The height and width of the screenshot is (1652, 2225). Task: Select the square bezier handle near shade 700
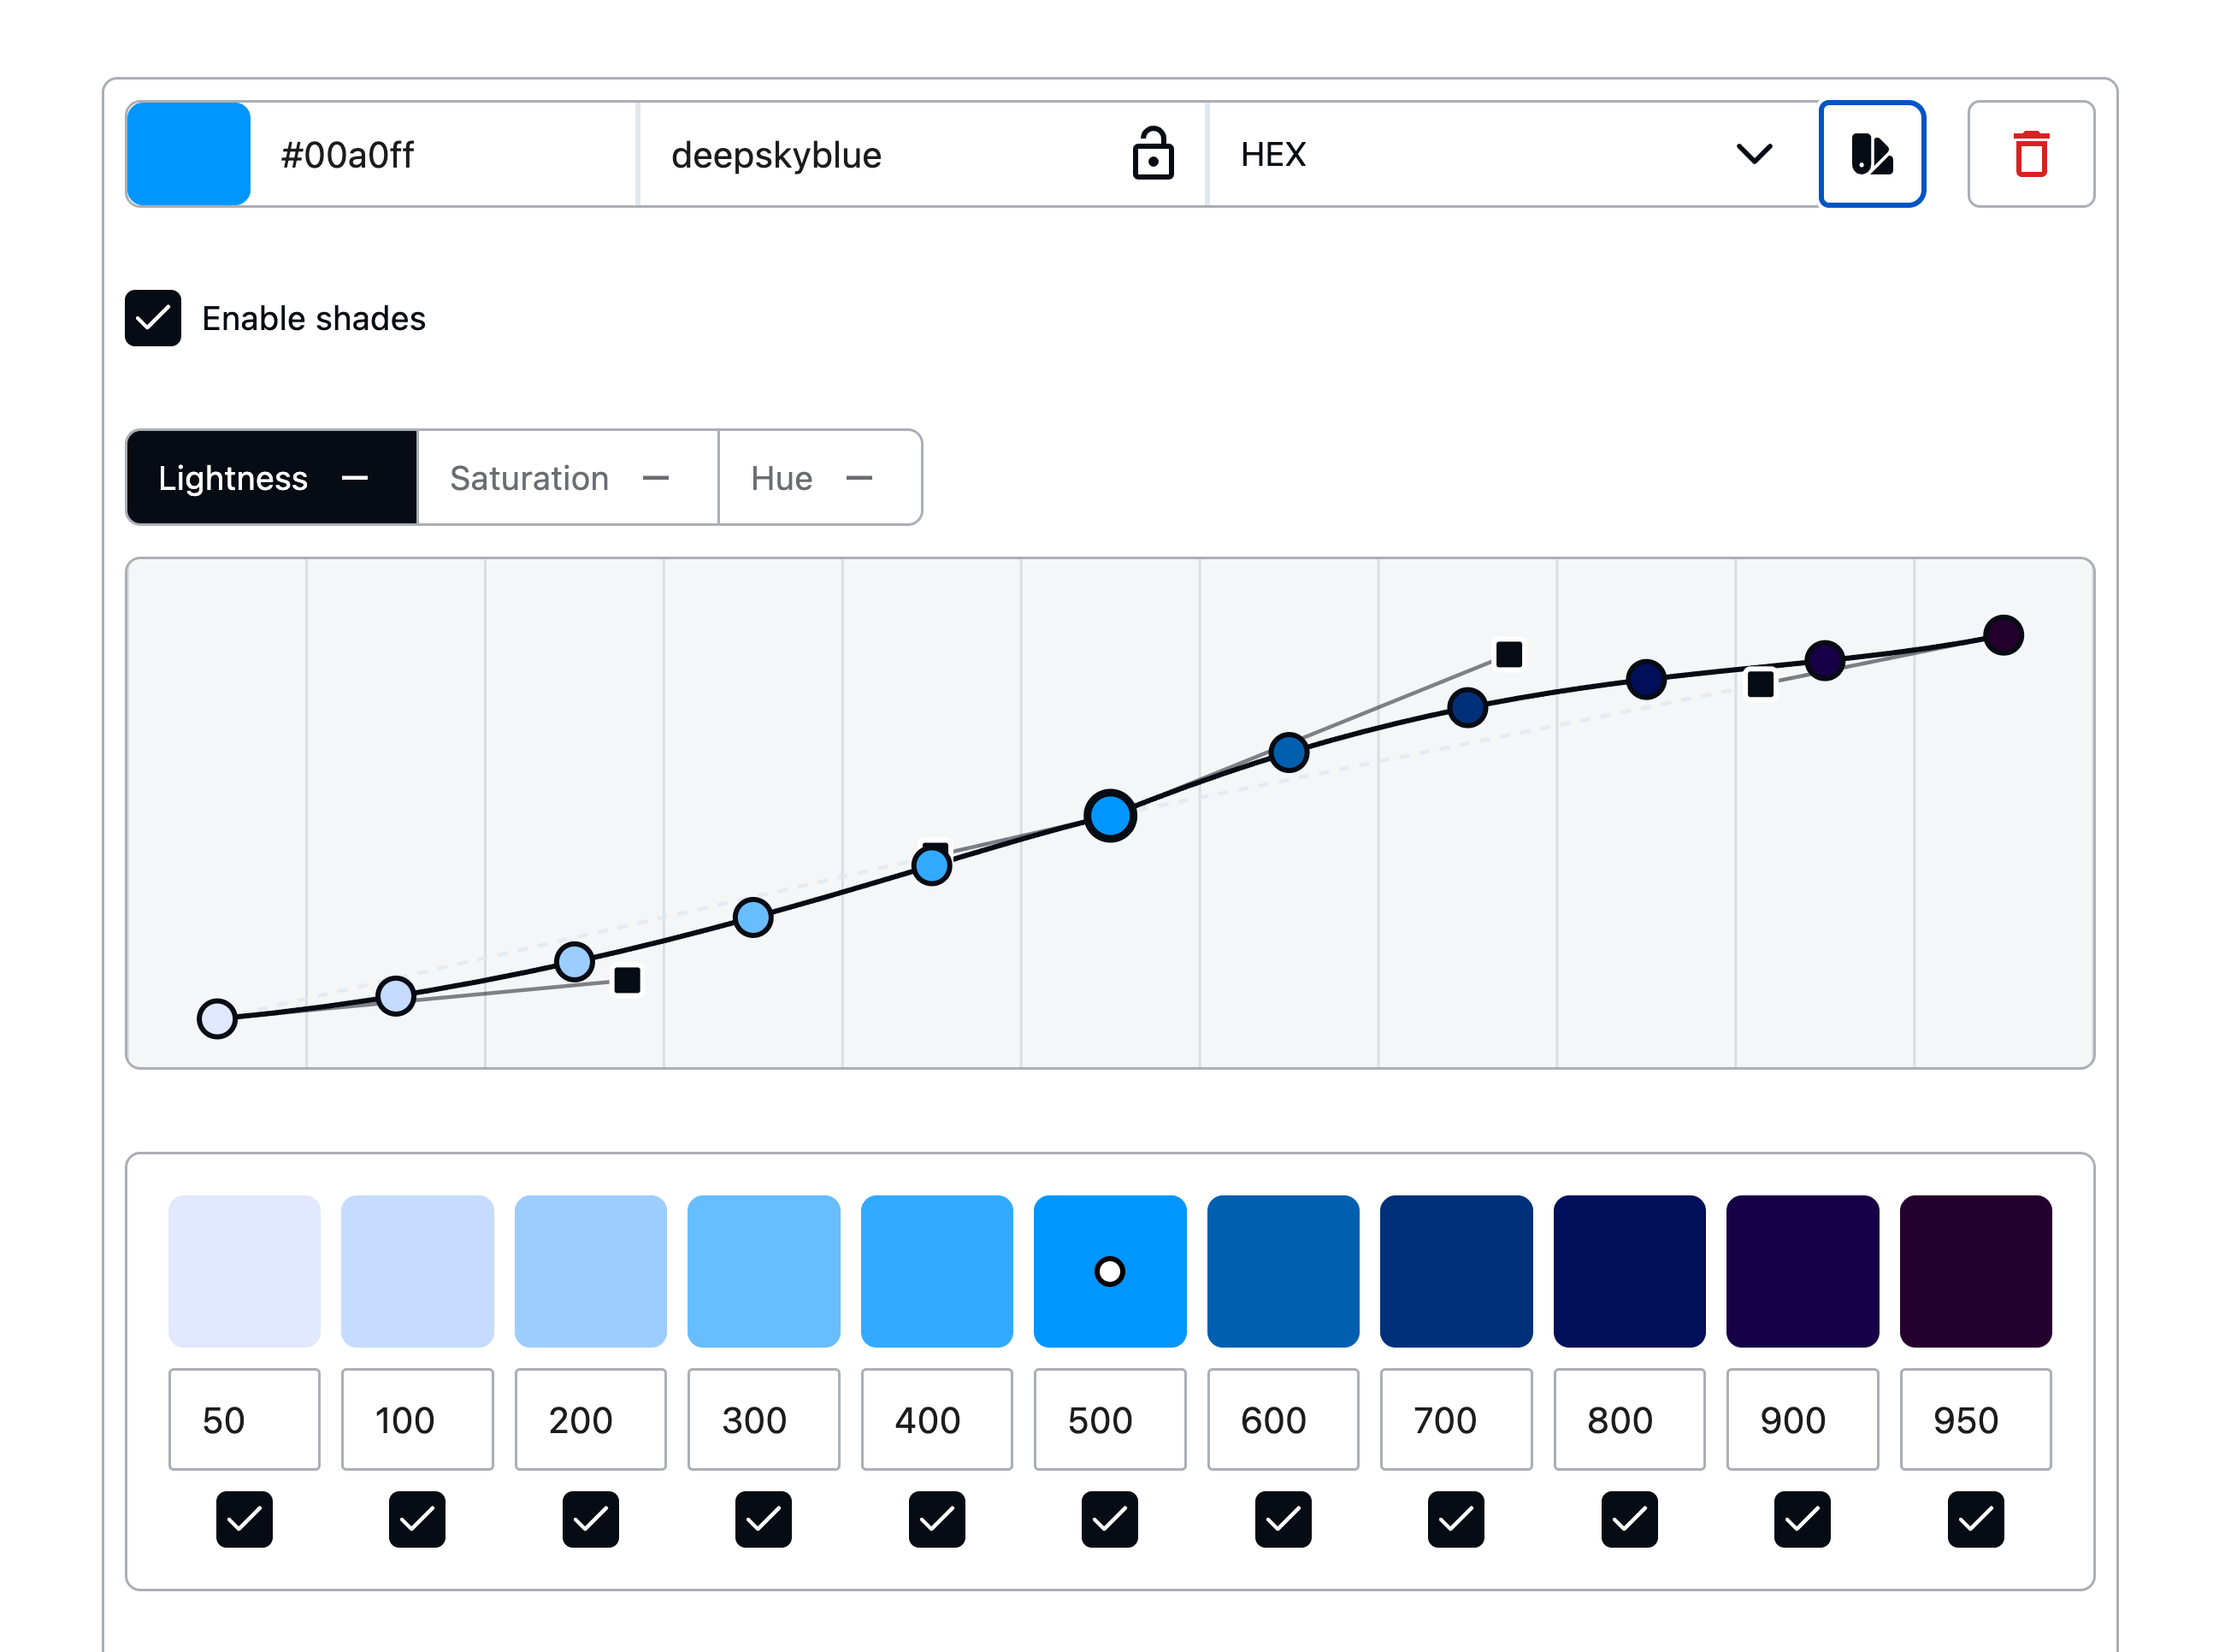1508,654
